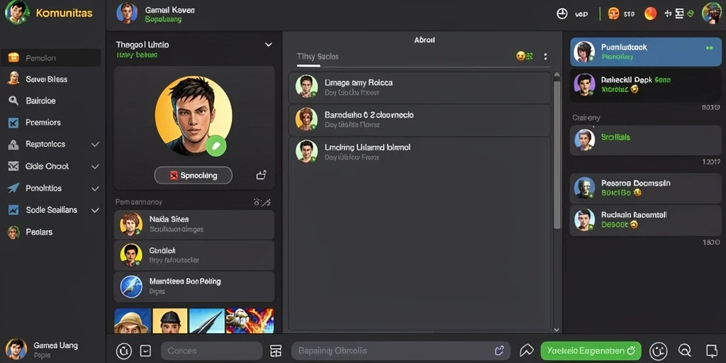
Task: Select the Tlhcy Sacles tab
Action: 318,57
